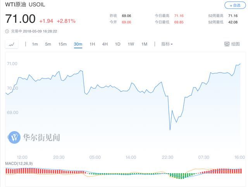Select the 30m timeframe tab
248x187 pixels.
(78, 44)
